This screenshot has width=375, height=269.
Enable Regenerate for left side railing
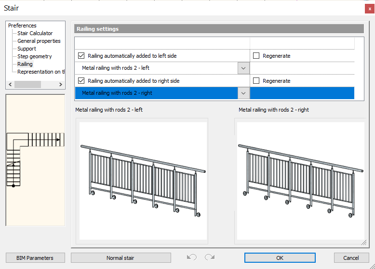tap(256, 56)
